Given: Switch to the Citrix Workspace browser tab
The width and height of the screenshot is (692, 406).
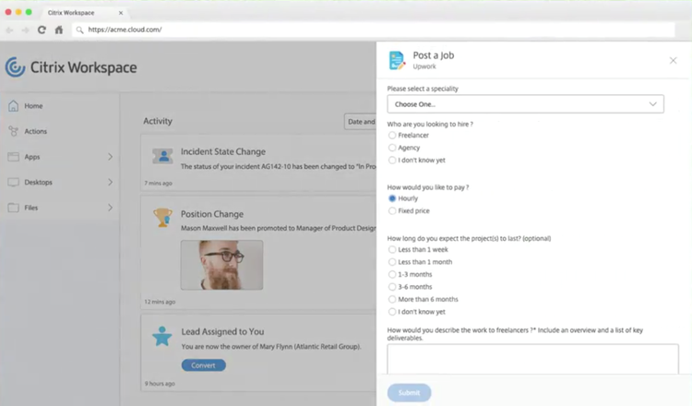Looking at the screenshot, I should [x=85, y=13].
